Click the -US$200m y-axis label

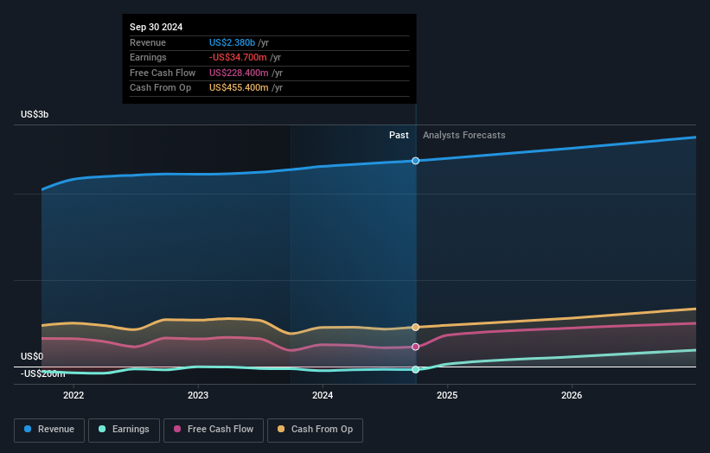point(42,373)
